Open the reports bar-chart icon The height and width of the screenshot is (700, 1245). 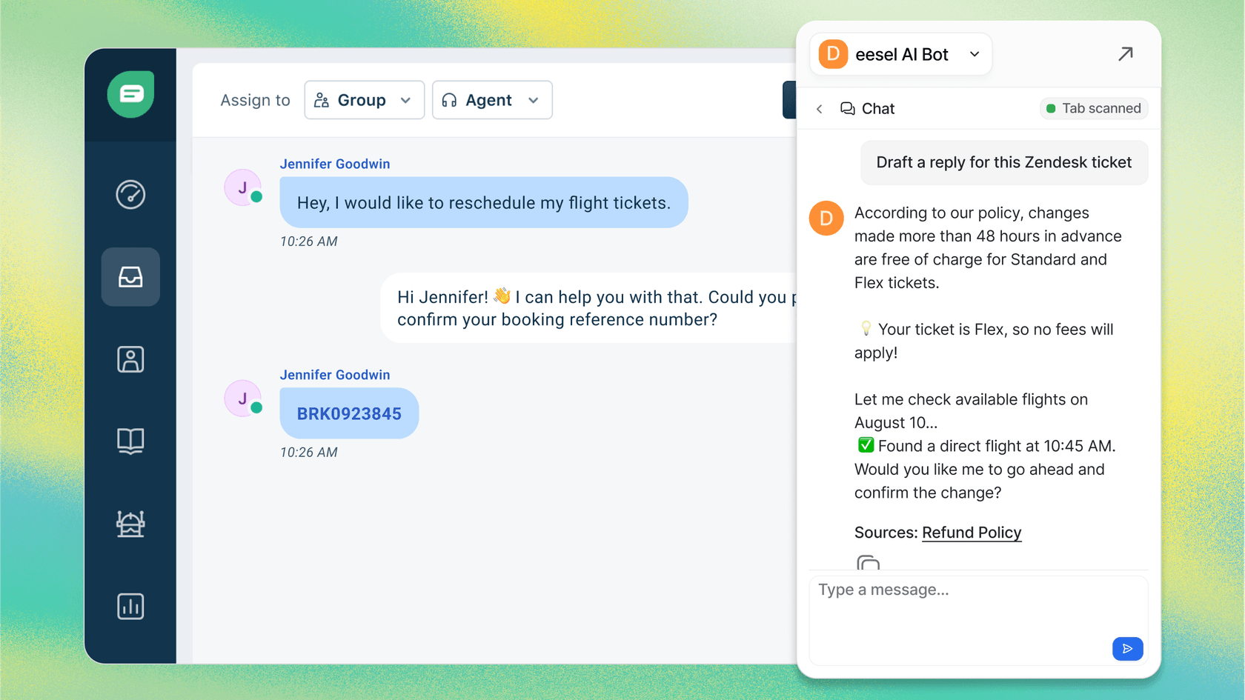tap(130, 606)
